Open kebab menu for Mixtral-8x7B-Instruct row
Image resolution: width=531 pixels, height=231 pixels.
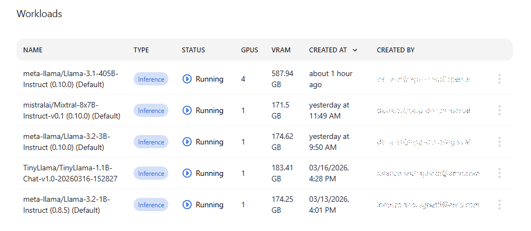coord(499,110)
